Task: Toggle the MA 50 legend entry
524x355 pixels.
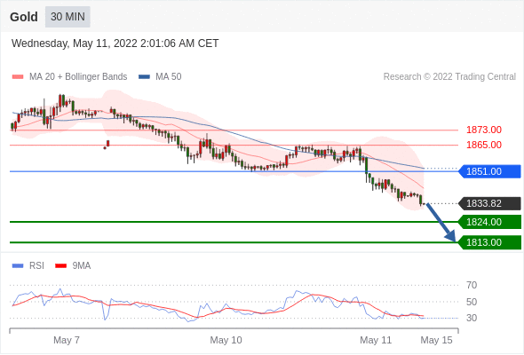Action: pos(160,77)
